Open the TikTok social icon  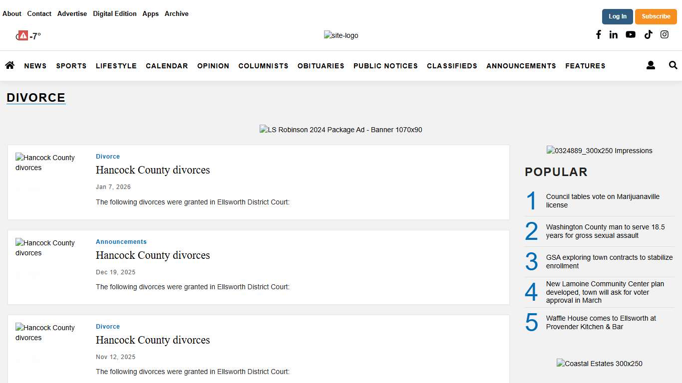tap(648, 34)
